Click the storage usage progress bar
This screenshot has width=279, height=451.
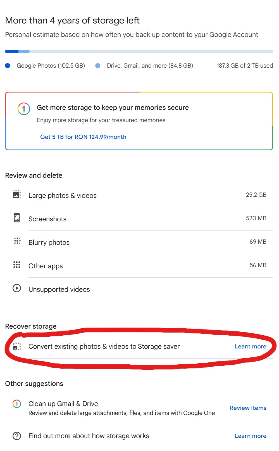pyautogui.click(x=139, y=51)
